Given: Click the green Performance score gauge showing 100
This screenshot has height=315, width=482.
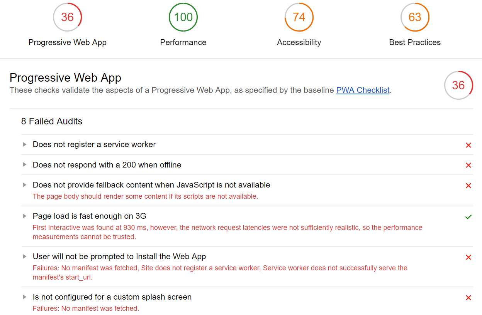Looking at the screenshot, I should click(183, 17).
